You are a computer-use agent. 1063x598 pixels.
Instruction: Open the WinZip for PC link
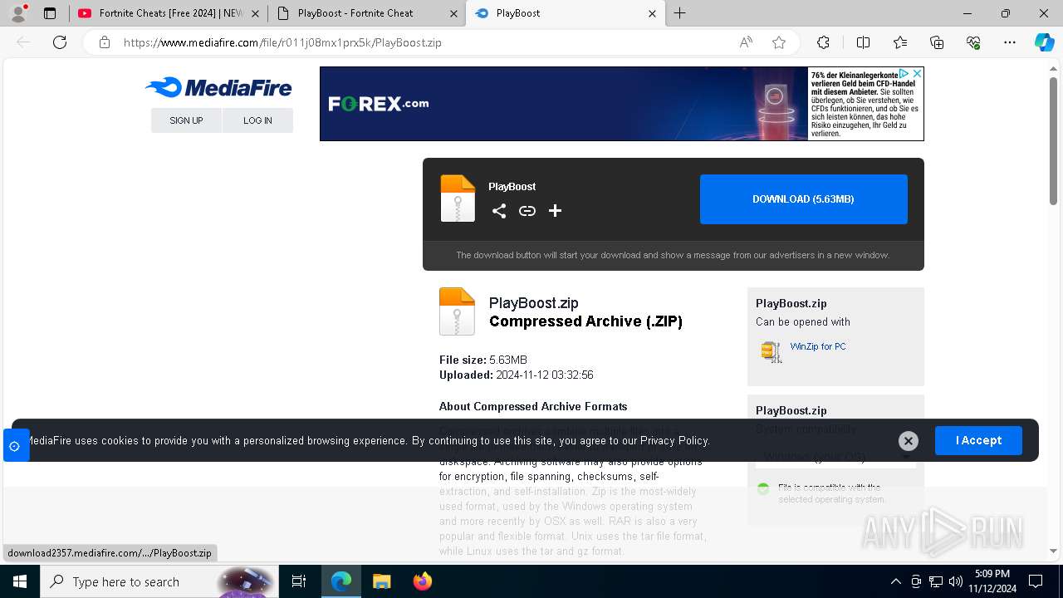[x=818, y=346]
